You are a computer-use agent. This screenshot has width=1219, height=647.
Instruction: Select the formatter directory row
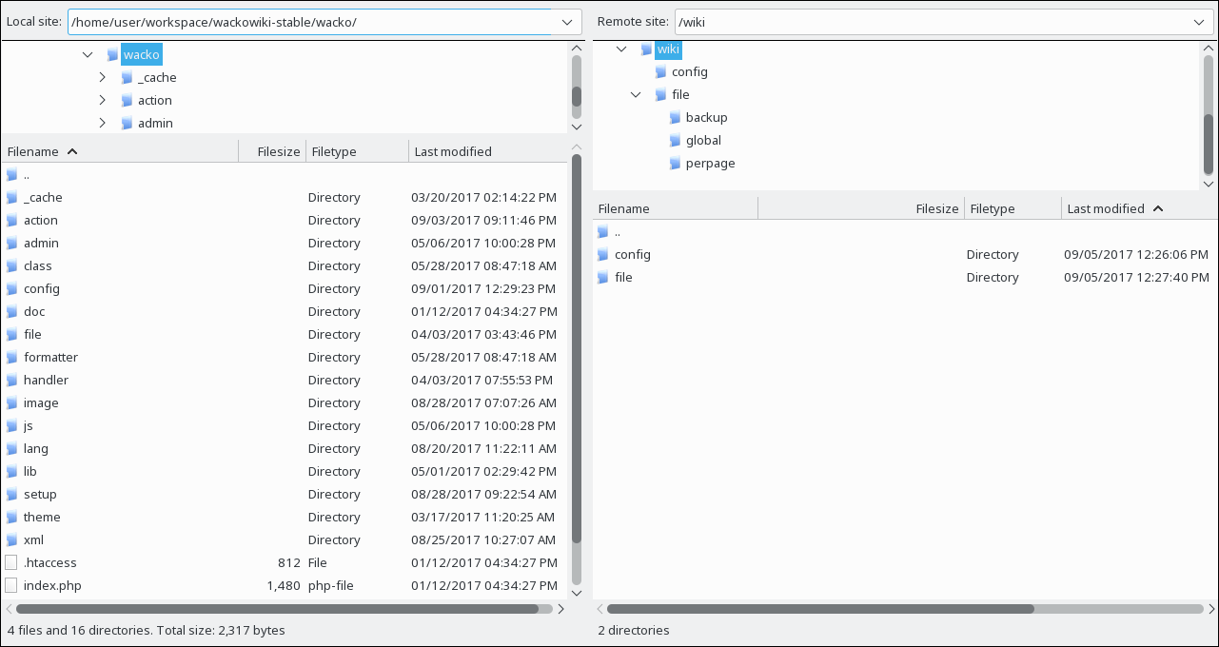[x=50, y=357]
